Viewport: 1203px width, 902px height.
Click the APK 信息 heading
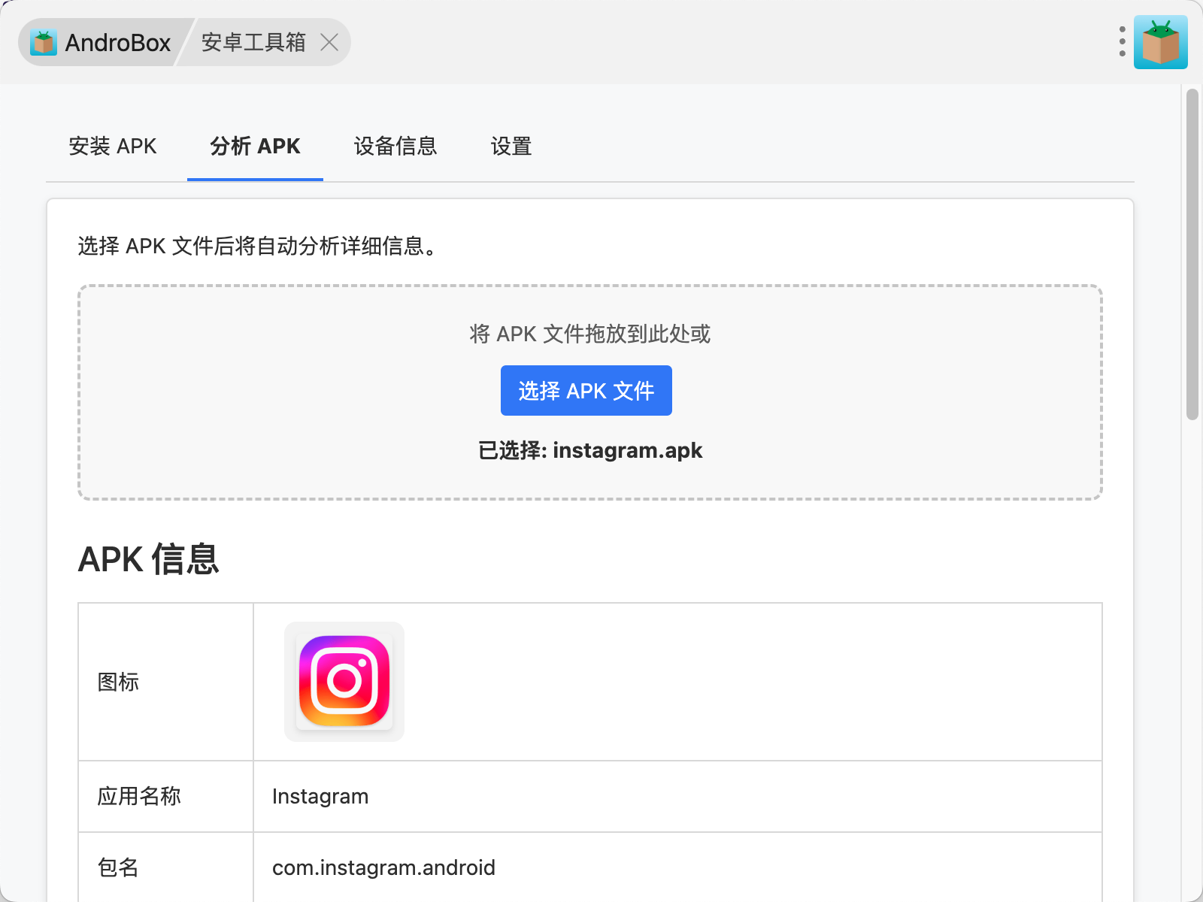pos(149,559)
